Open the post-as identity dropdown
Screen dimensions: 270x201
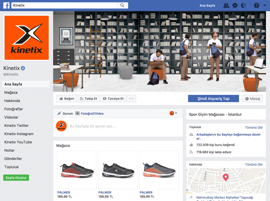173,113
